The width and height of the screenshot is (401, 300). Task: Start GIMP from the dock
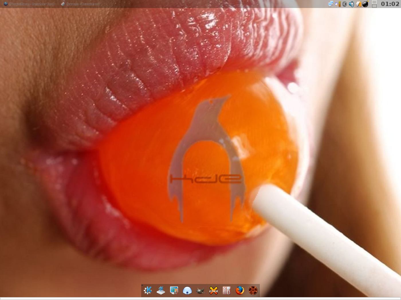[200, 291]
